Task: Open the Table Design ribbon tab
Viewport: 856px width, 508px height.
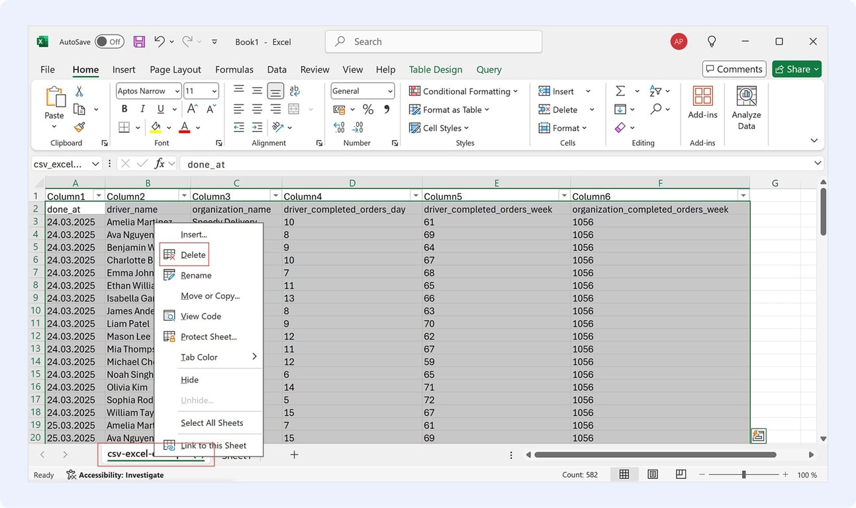Action: [436, 69]
